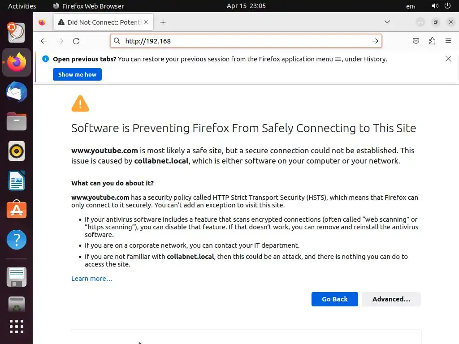The height and width of the screenshot is (344, 459).
Task: Open the Activities overview
Action: (x=22, y=6)
